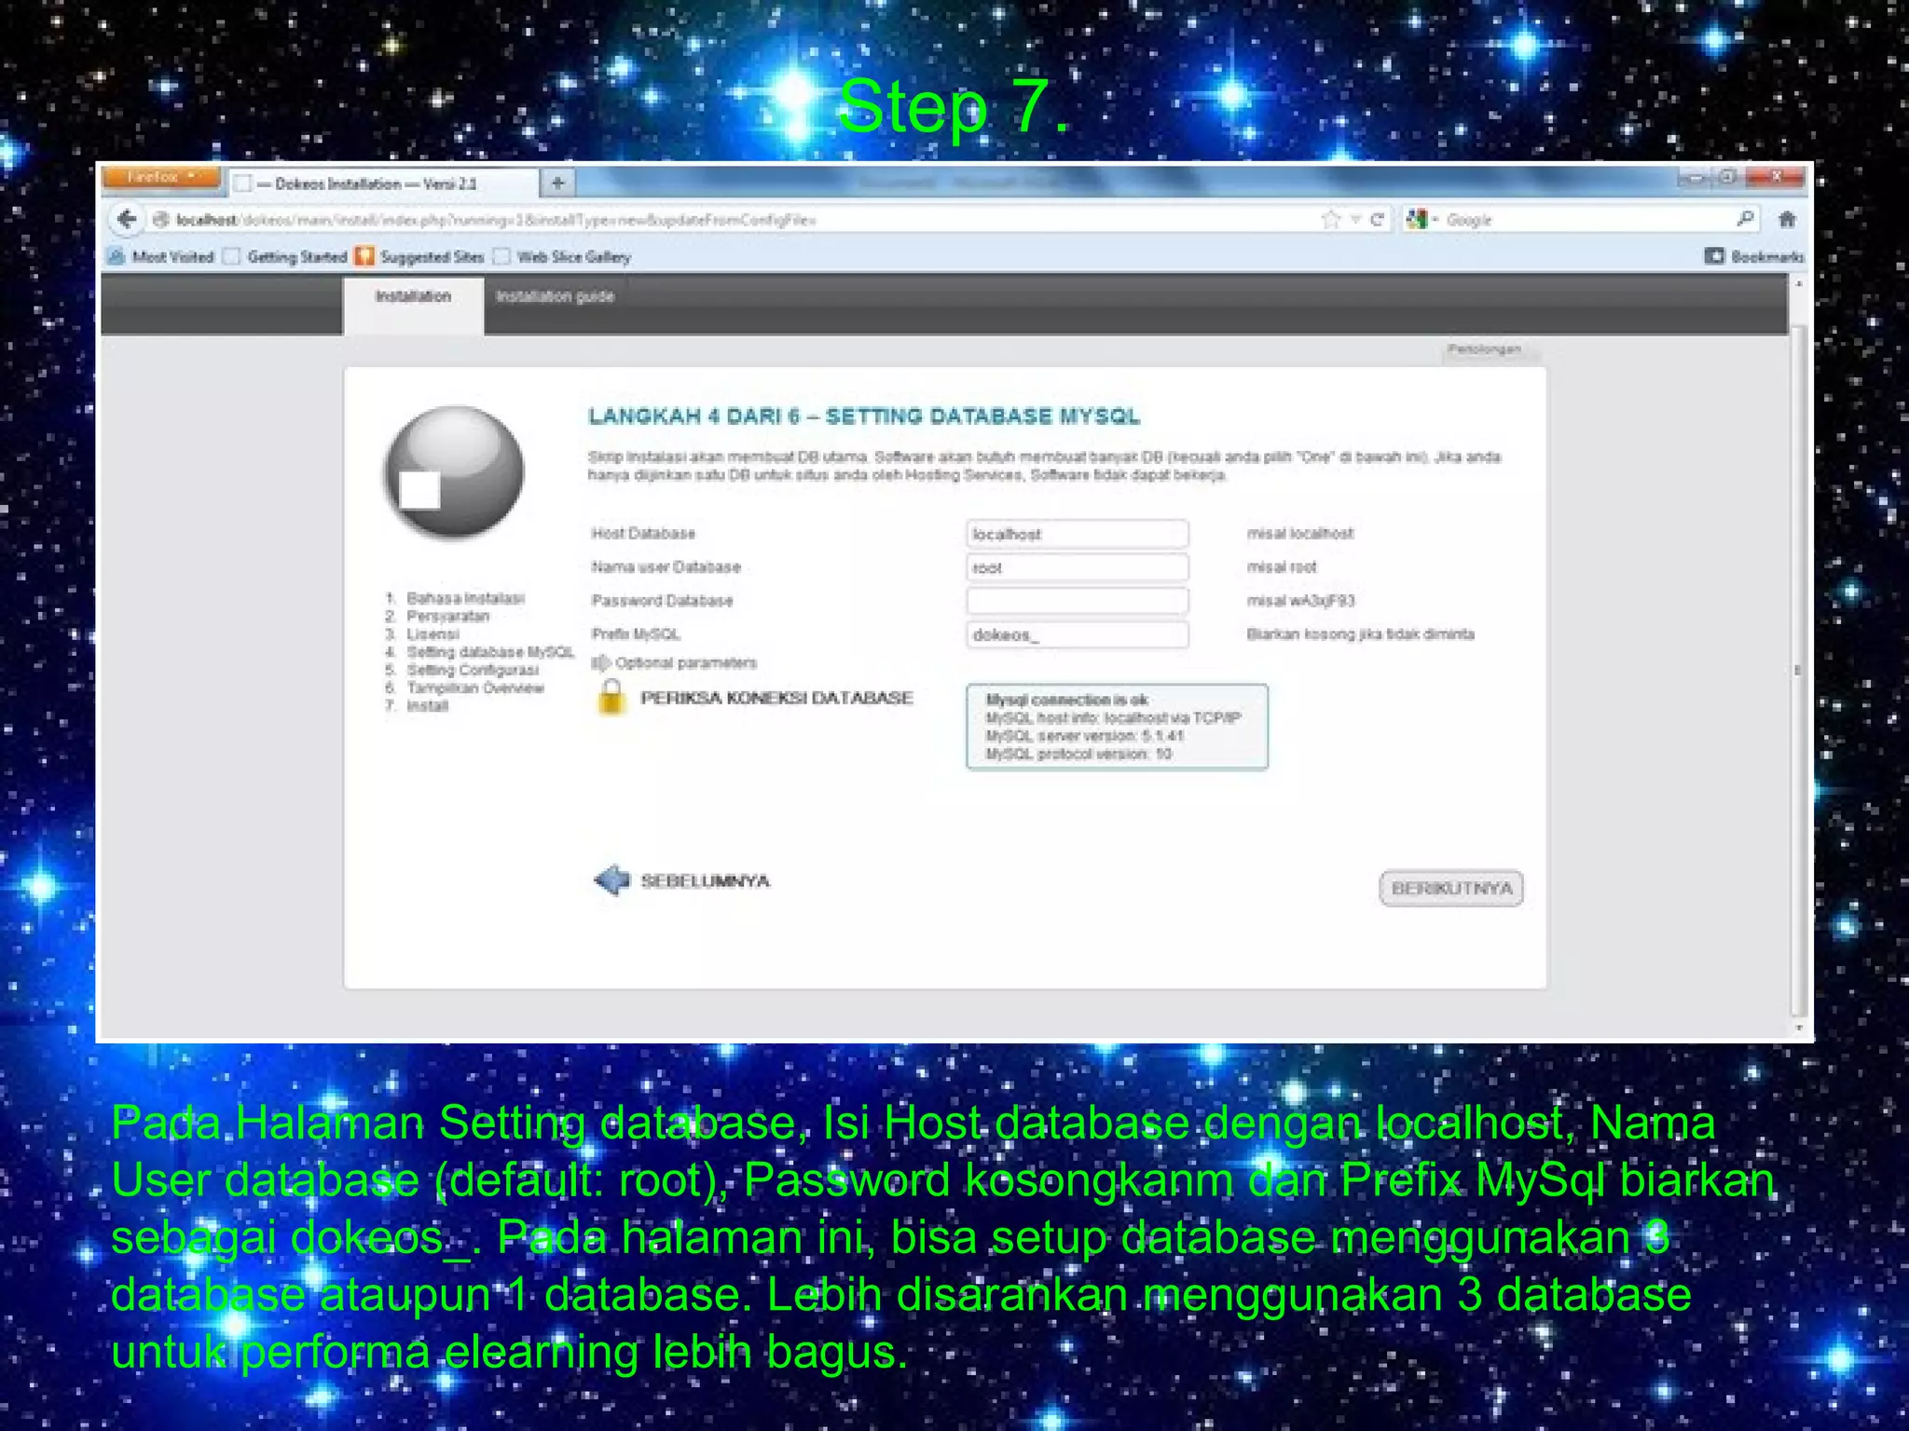Click the Dokeos sphere logo
This screenshot has width=1909, height=1431.
click(x=454, y=472)
